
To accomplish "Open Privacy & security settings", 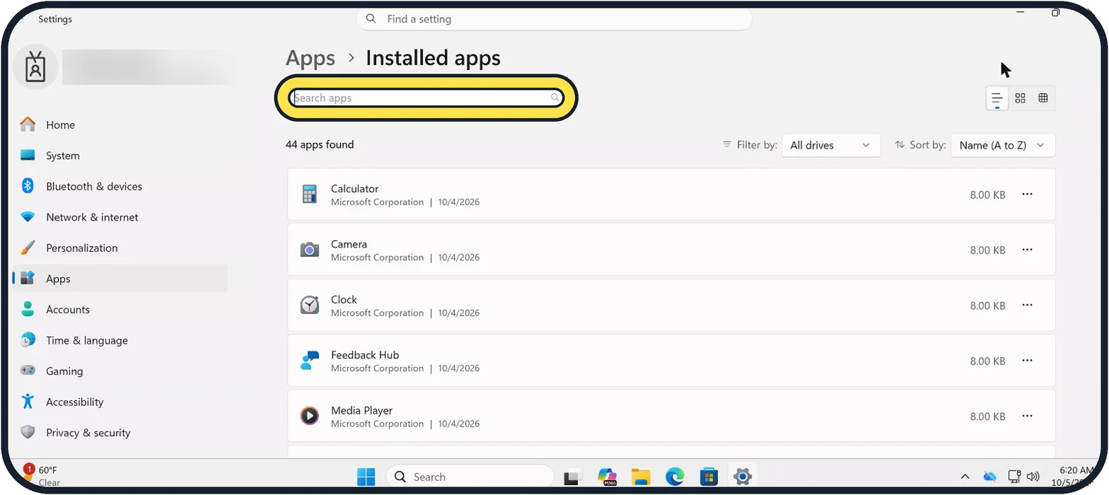I will coord(120,433).
